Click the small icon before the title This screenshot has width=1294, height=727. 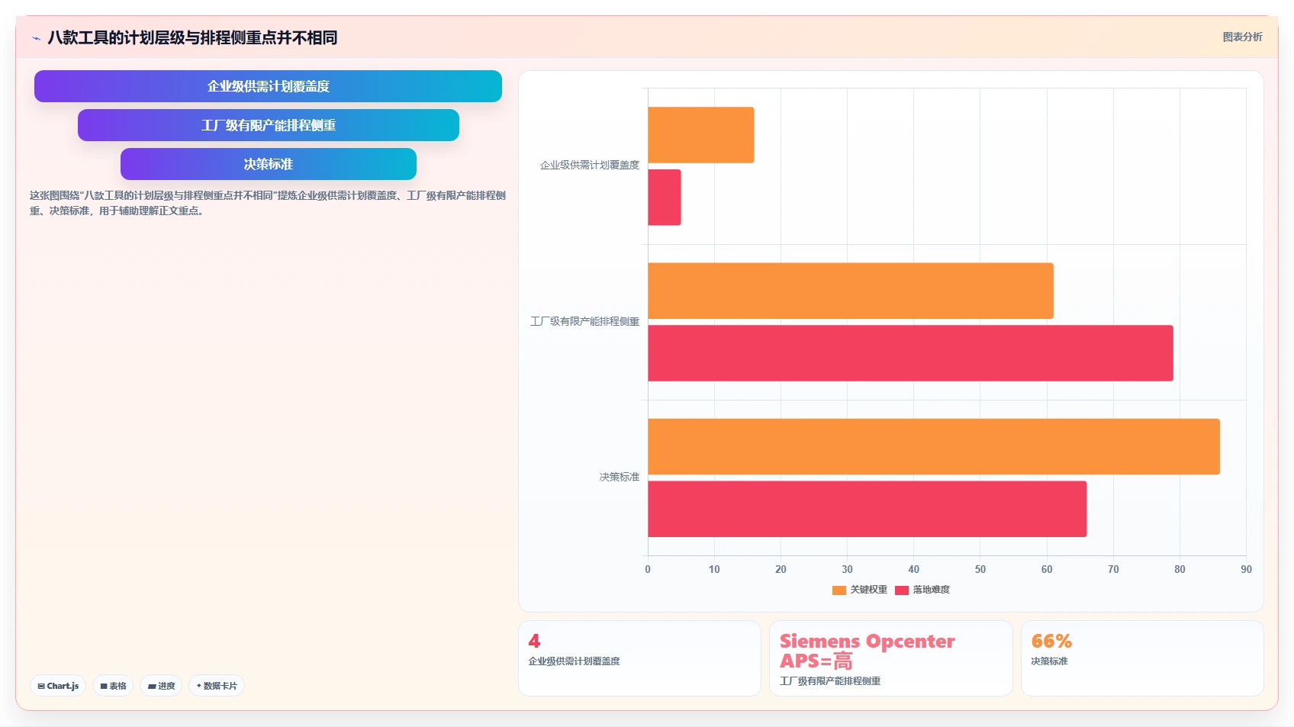point(36,38)
